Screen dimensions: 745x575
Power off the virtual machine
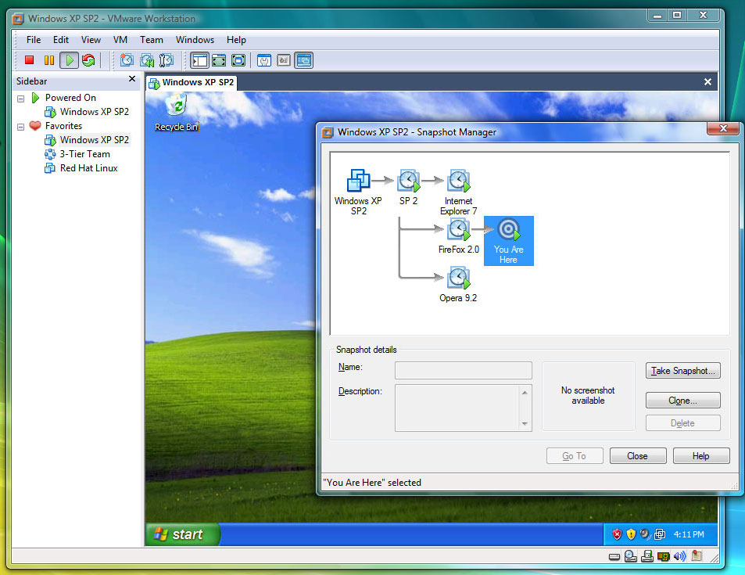click(29, 60)
